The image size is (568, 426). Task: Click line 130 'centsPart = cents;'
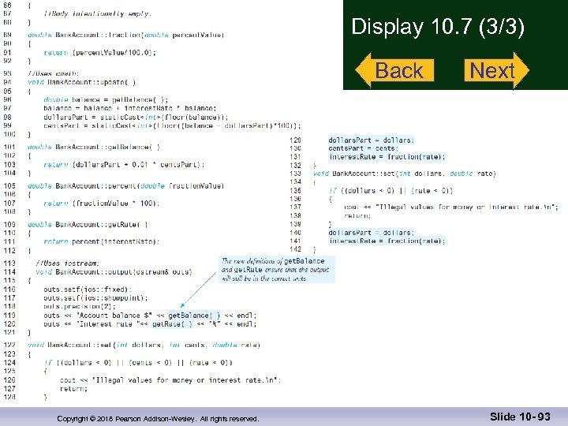tap(363, 148)
